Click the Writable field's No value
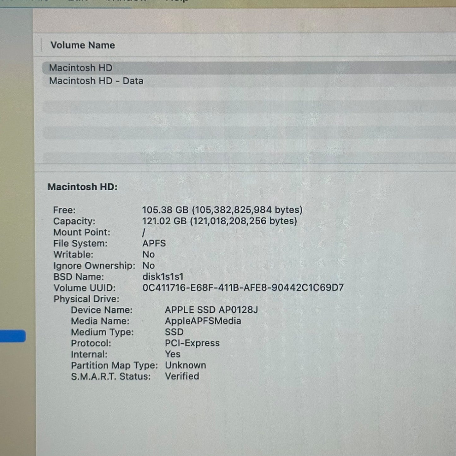 tap(148, 254)
